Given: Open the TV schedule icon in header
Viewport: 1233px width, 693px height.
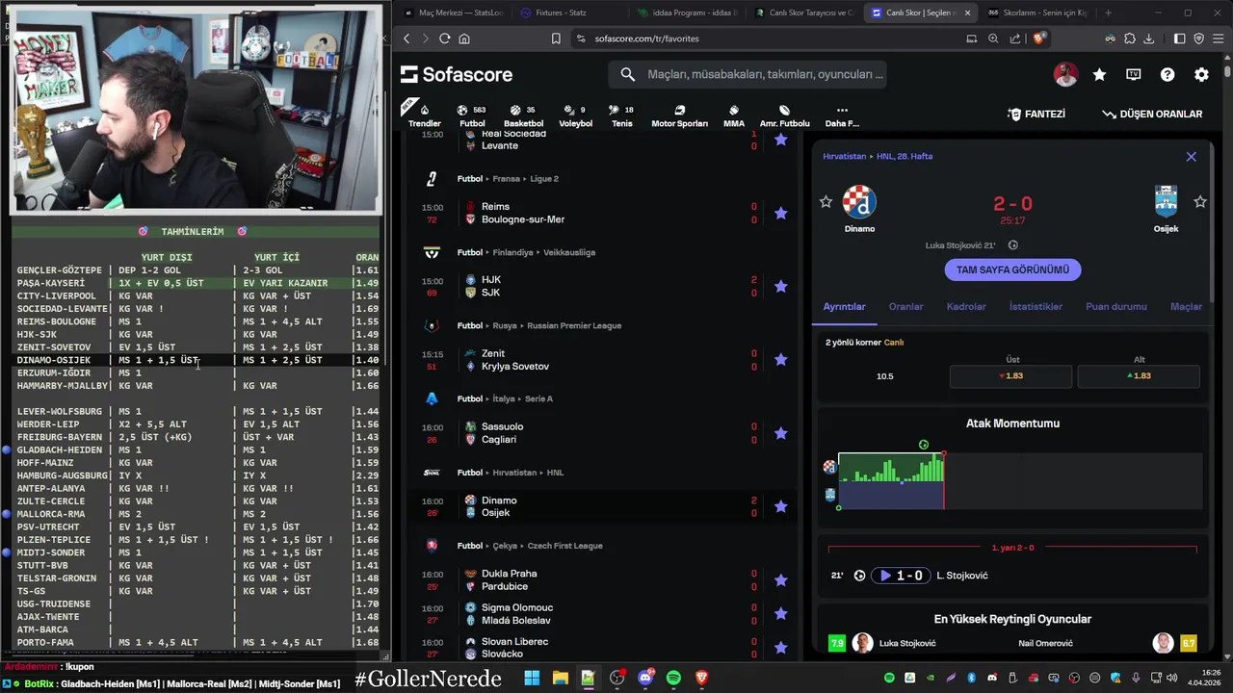Looking at the screenshot, I should tap(1134, 74).
